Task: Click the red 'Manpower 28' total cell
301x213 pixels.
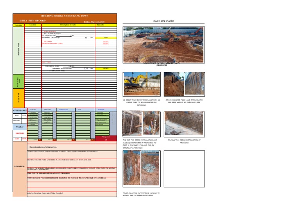Action: (106, 138)
